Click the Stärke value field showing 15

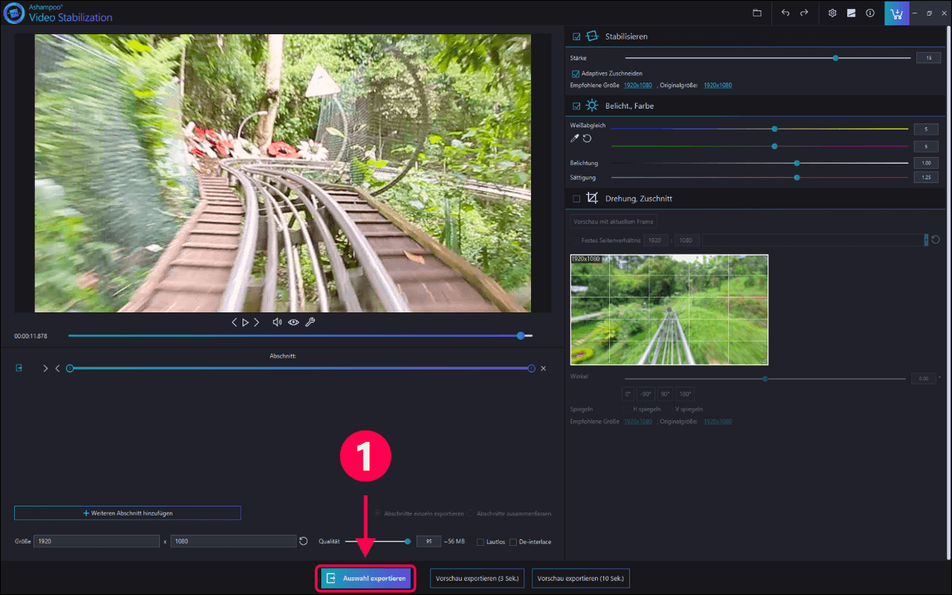(928, 58)
